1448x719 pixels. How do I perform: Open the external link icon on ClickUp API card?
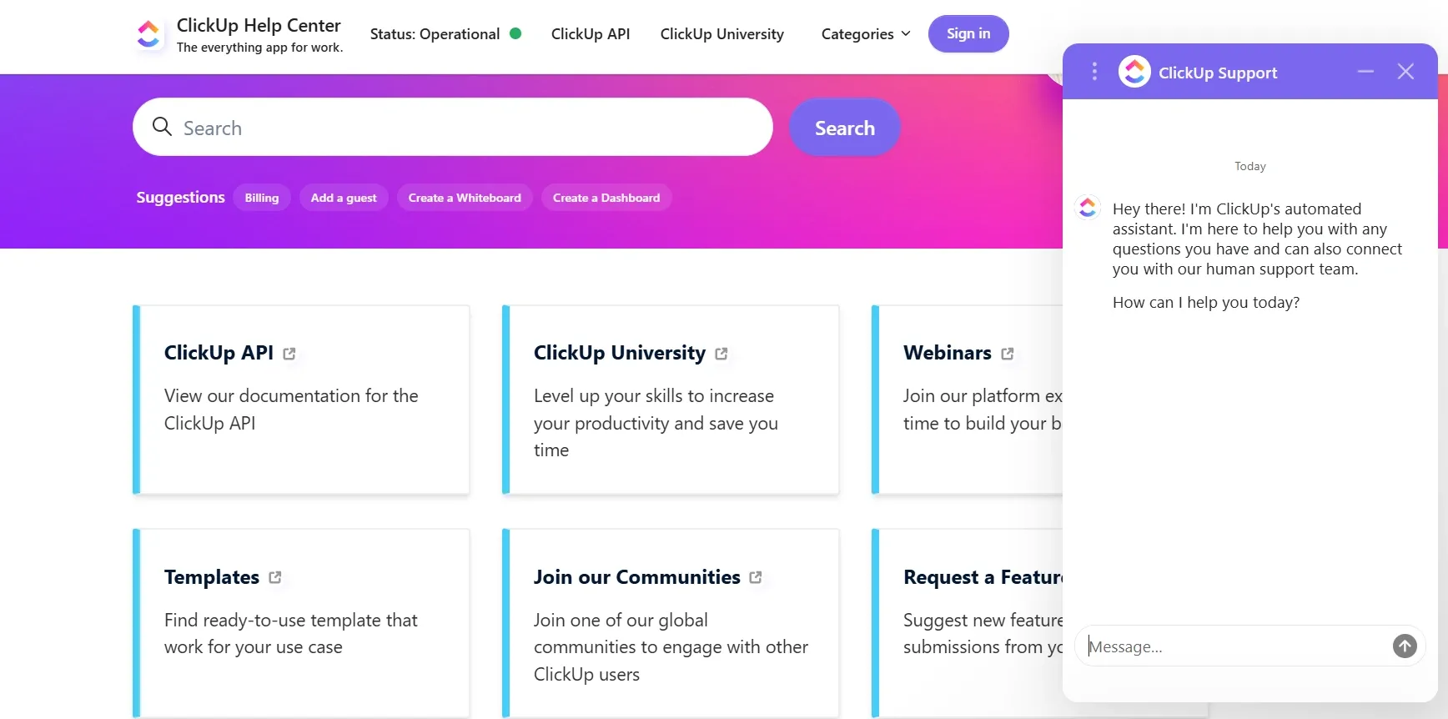click(x=289, y=353)
